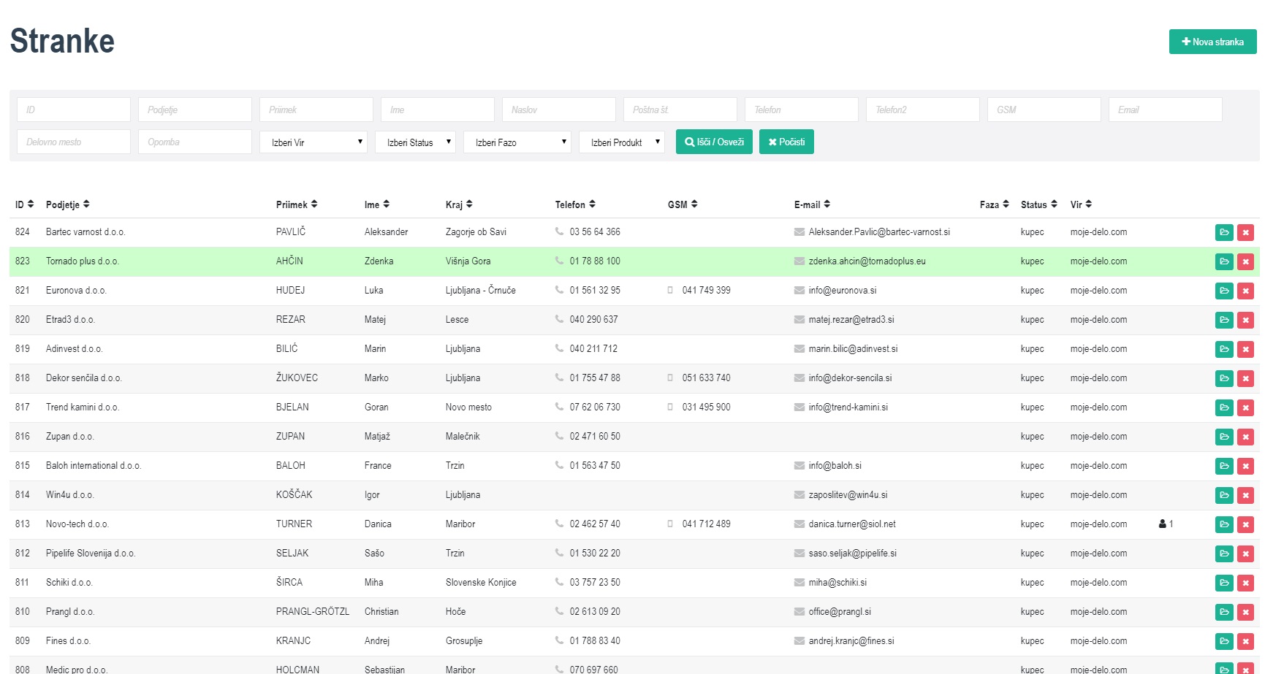
Task: Open email link office@prangl.si
Action: pyautogui.click(x=840, y=611)
